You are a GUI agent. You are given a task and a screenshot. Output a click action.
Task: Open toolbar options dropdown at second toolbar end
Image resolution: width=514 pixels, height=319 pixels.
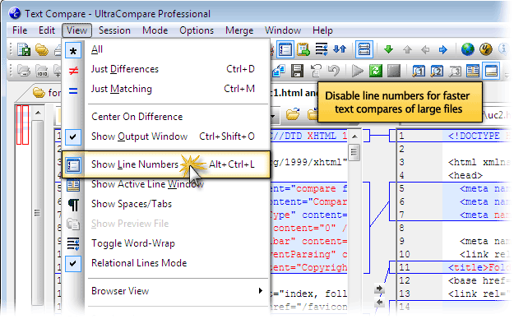click(507, 76)
